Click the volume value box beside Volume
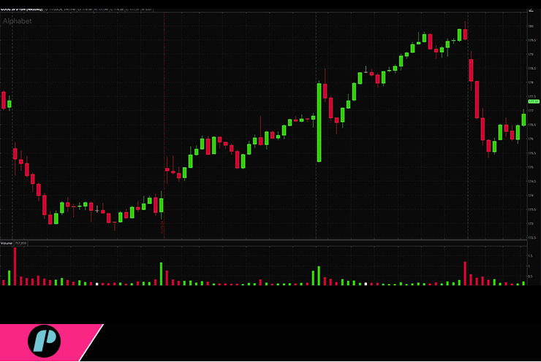541x362 pixels. click(x=20, y=242)
